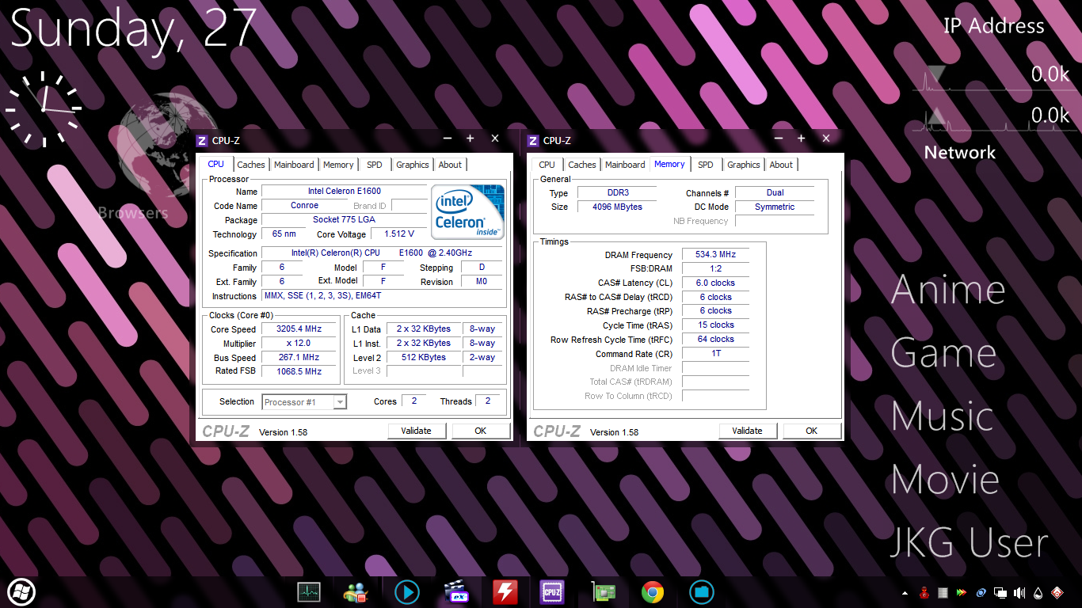Click the Socket 775 LGA package value
This screenshot has width=1082, height=608.
click(345, 219)
